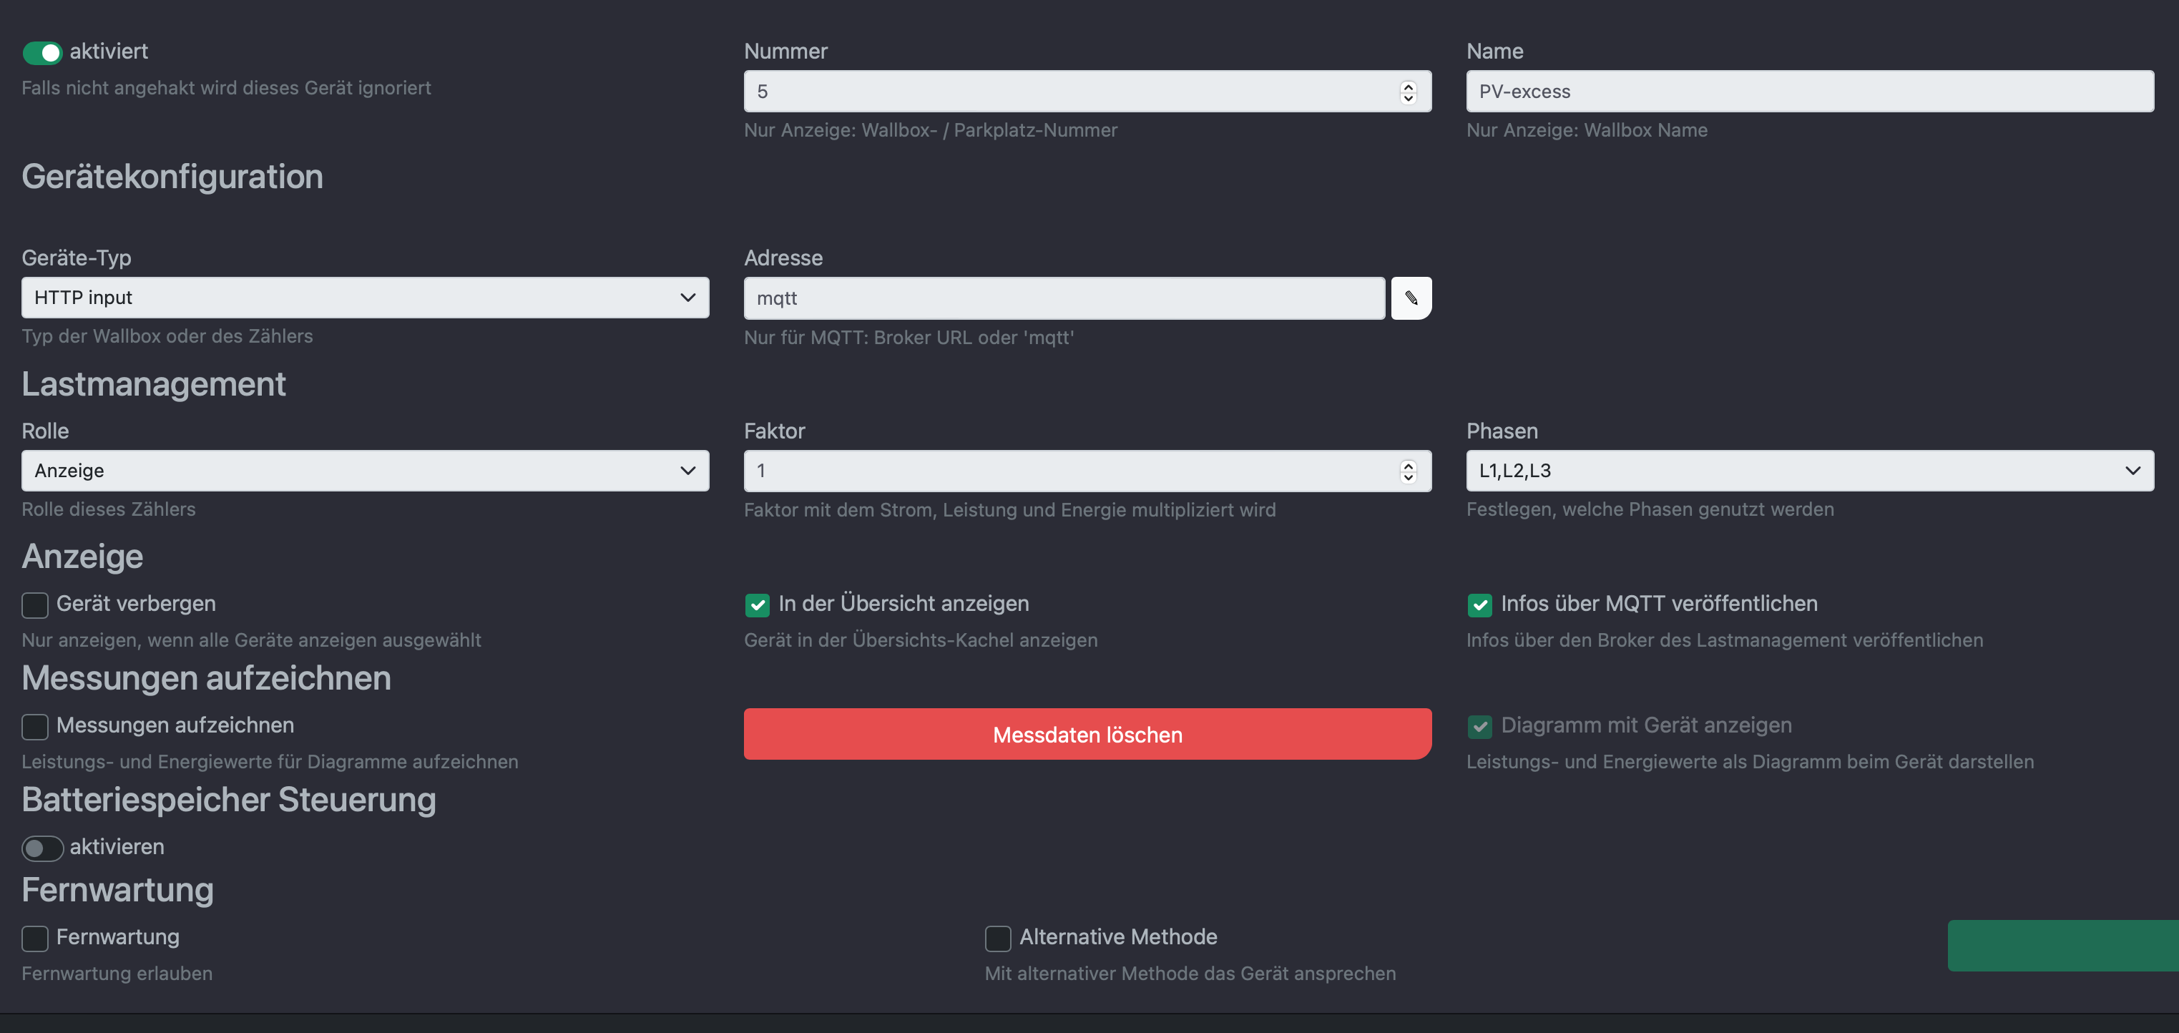Enable the Batteriespeicher 'aktivieren' switch

click(42, 848)
